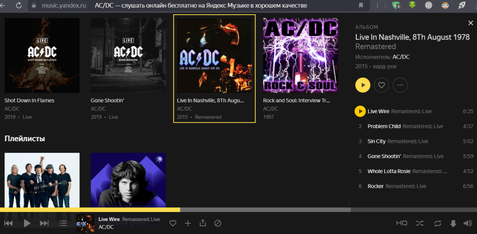This screenshot has width=477, height=234.
Task: Open the album's more options menu
Action: tap(400, 85)
